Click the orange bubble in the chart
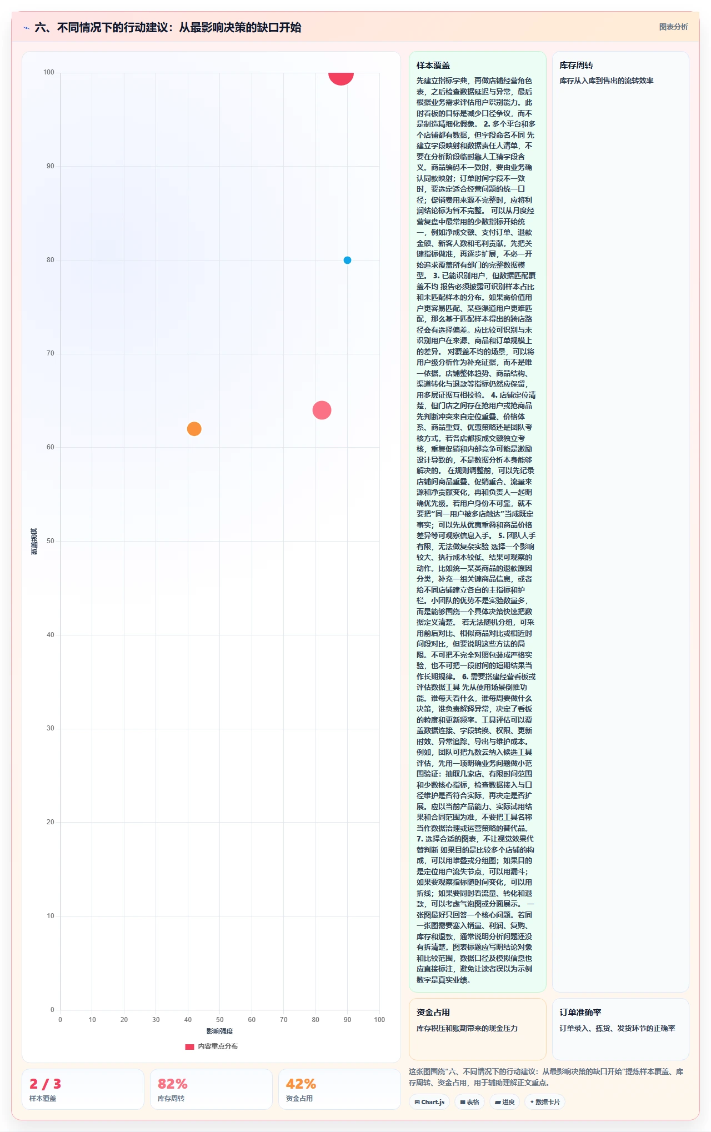 pyautogui.click(x=194, y=429)
